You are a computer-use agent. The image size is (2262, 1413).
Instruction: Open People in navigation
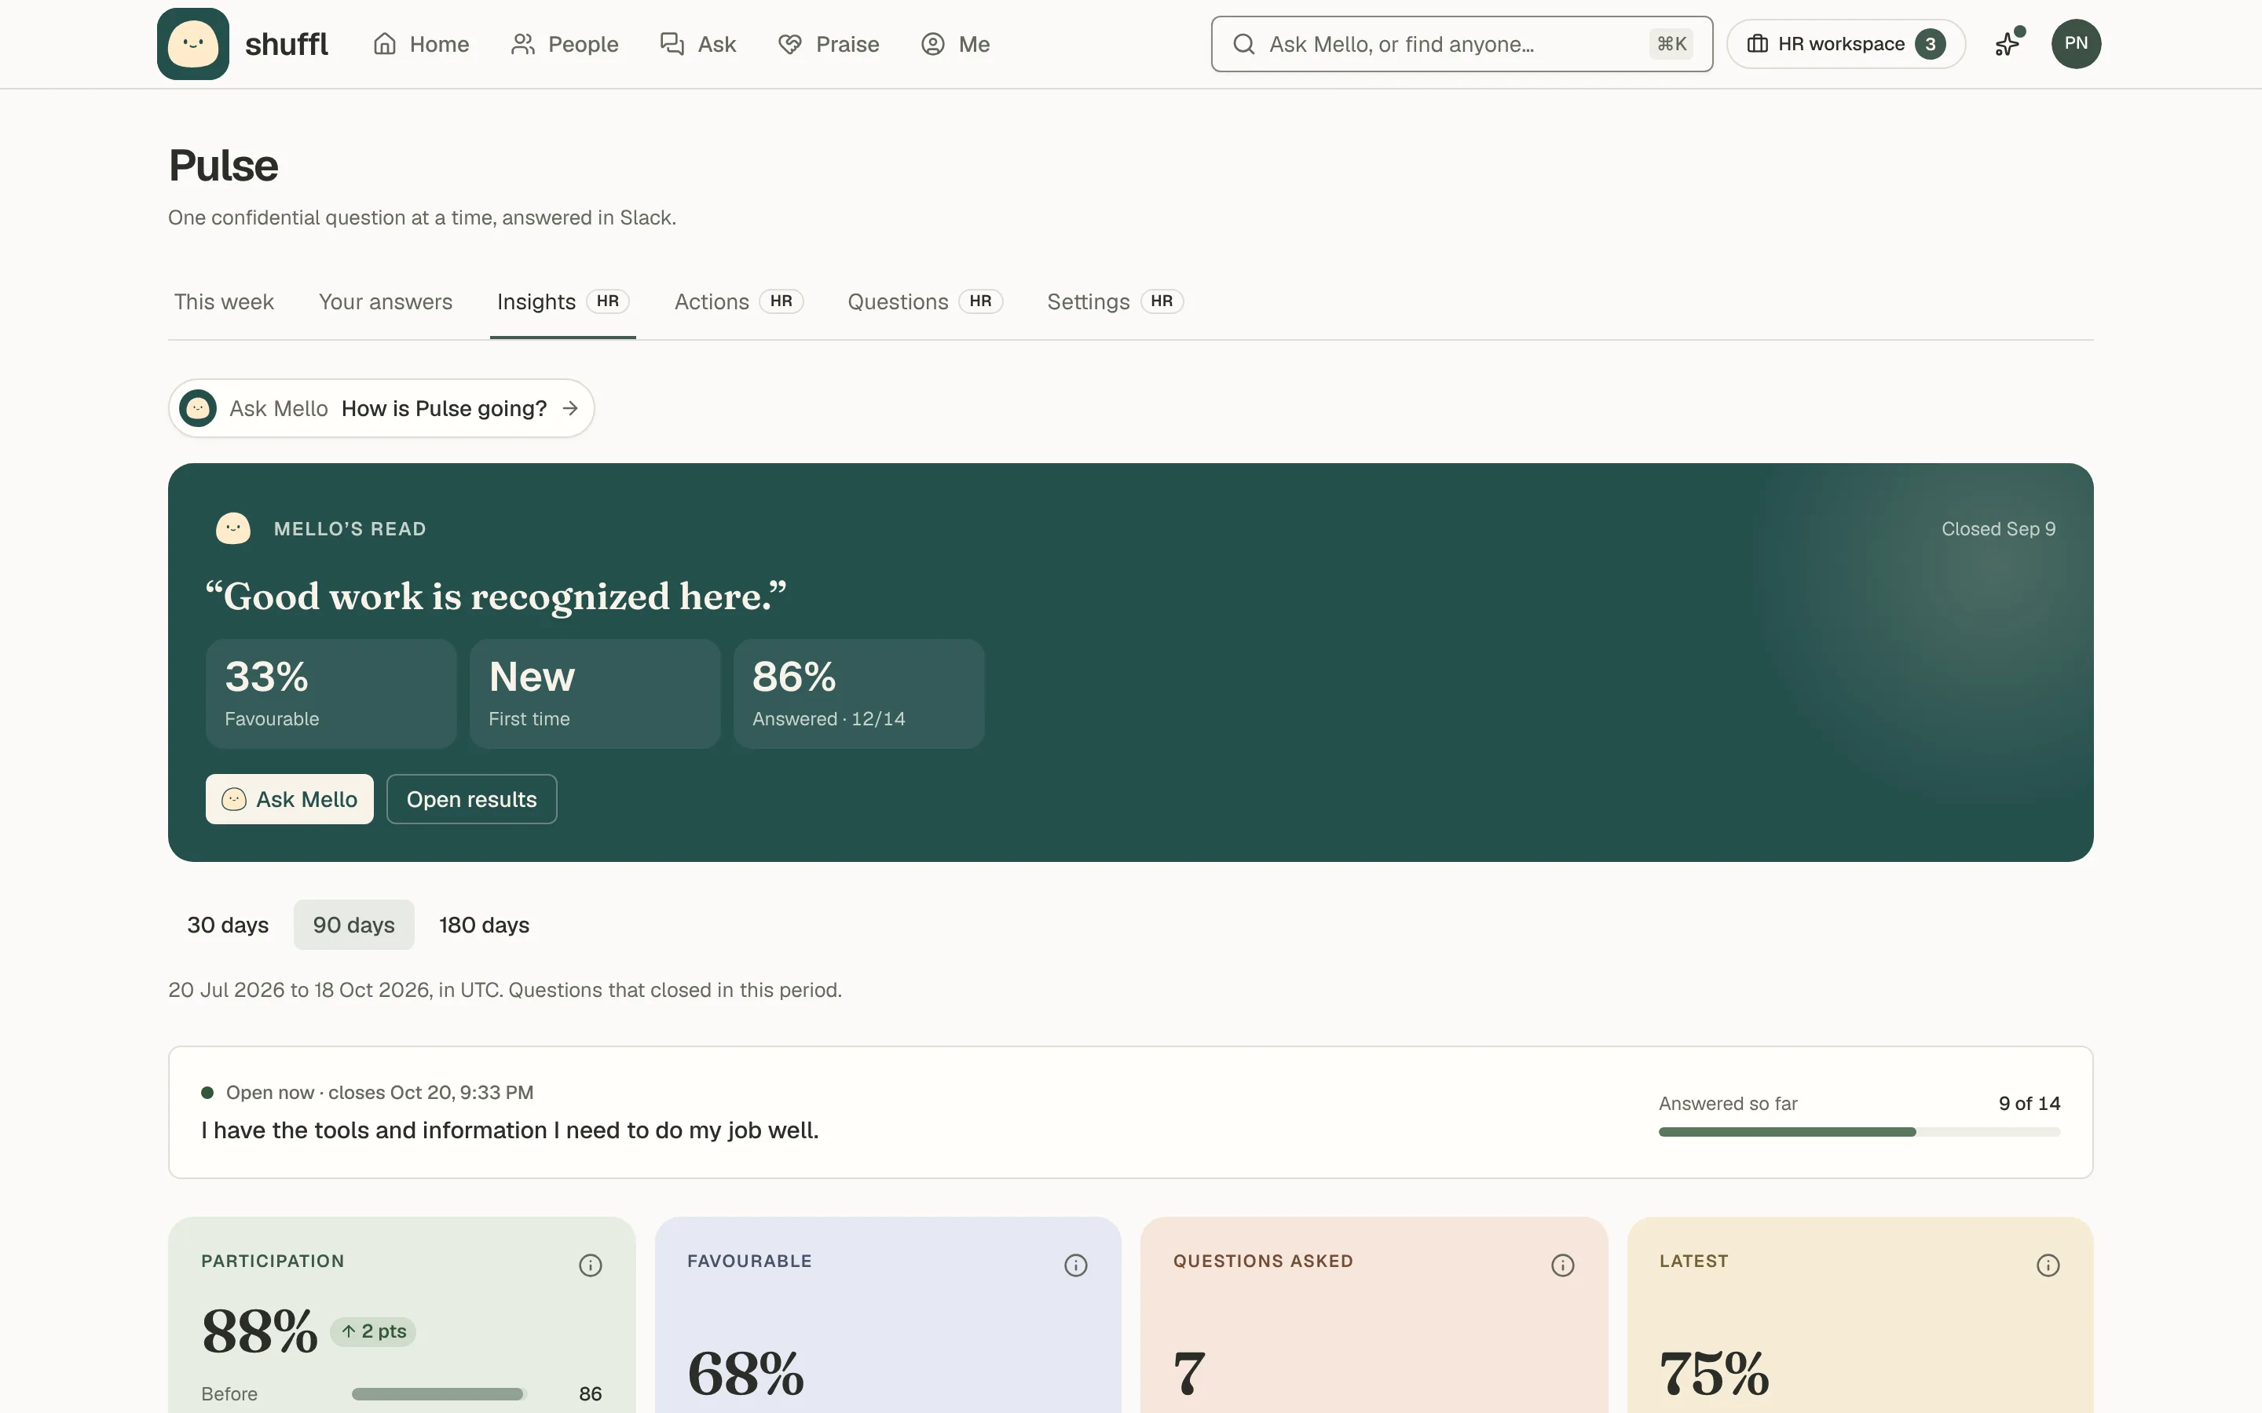(565, 44)
